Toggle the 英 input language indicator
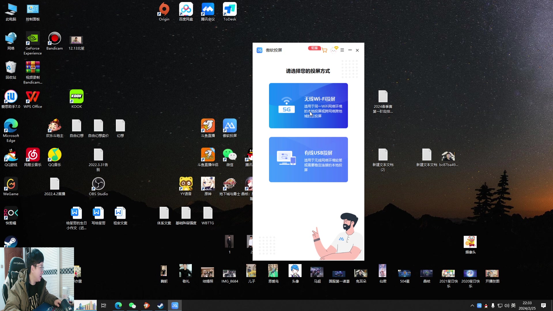The height and width of the screenshot is (311, 553). (x=513, y=306)
